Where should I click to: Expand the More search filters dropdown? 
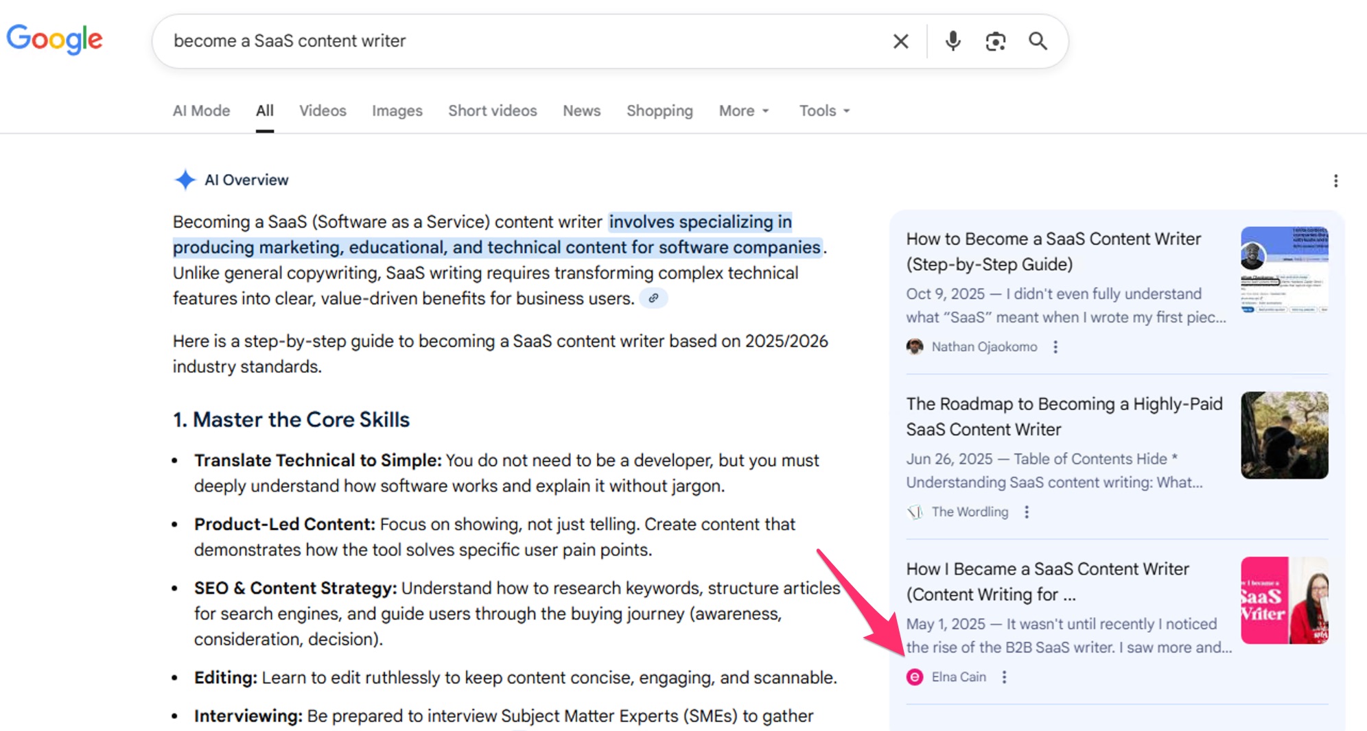click(x=744, y=111)
